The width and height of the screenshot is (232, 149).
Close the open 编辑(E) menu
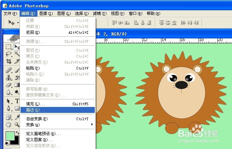(x=28, y=14)
